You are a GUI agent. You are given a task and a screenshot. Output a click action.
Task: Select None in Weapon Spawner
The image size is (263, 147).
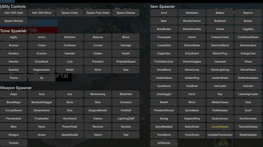42,127
